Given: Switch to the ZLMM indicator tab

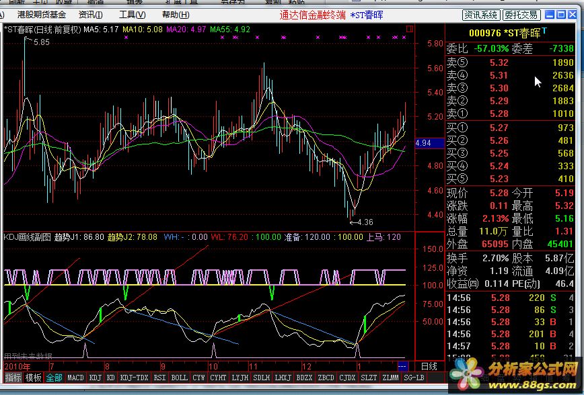Looking at the screenshot, I should (x=391, y=378).
